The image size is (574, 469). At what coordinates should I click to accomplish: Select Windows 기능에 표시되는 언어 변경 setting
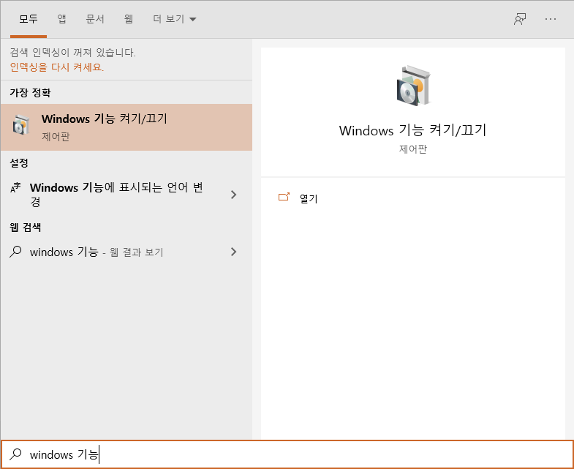point(126,195)
